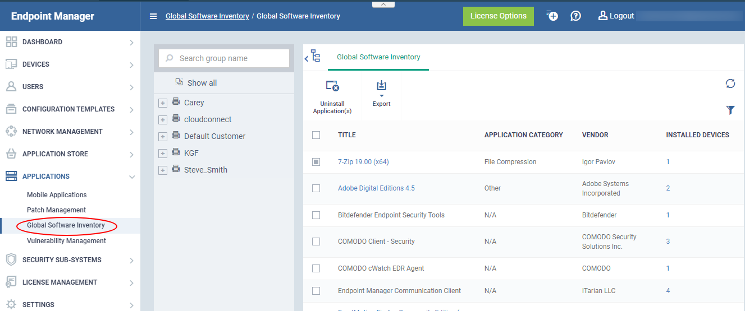Open the help question mark icon

(575, 16)
